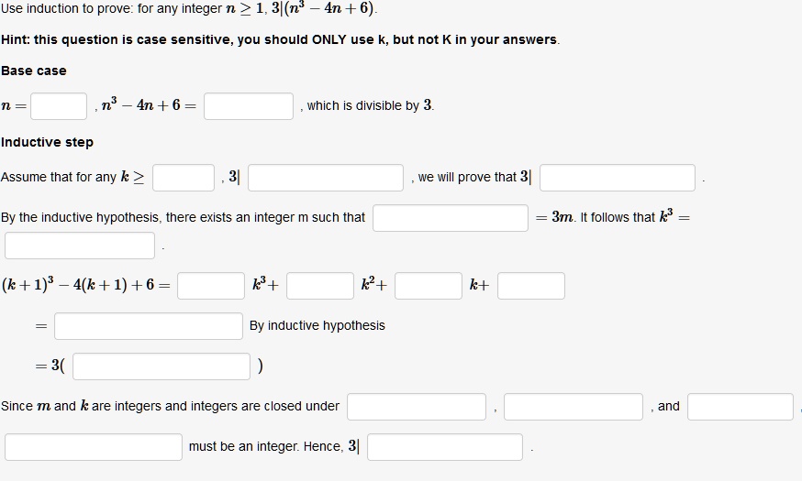Screen dimensions: 802x481
Task: Click the field before '= 3m'
Action: tap(451, 218)
